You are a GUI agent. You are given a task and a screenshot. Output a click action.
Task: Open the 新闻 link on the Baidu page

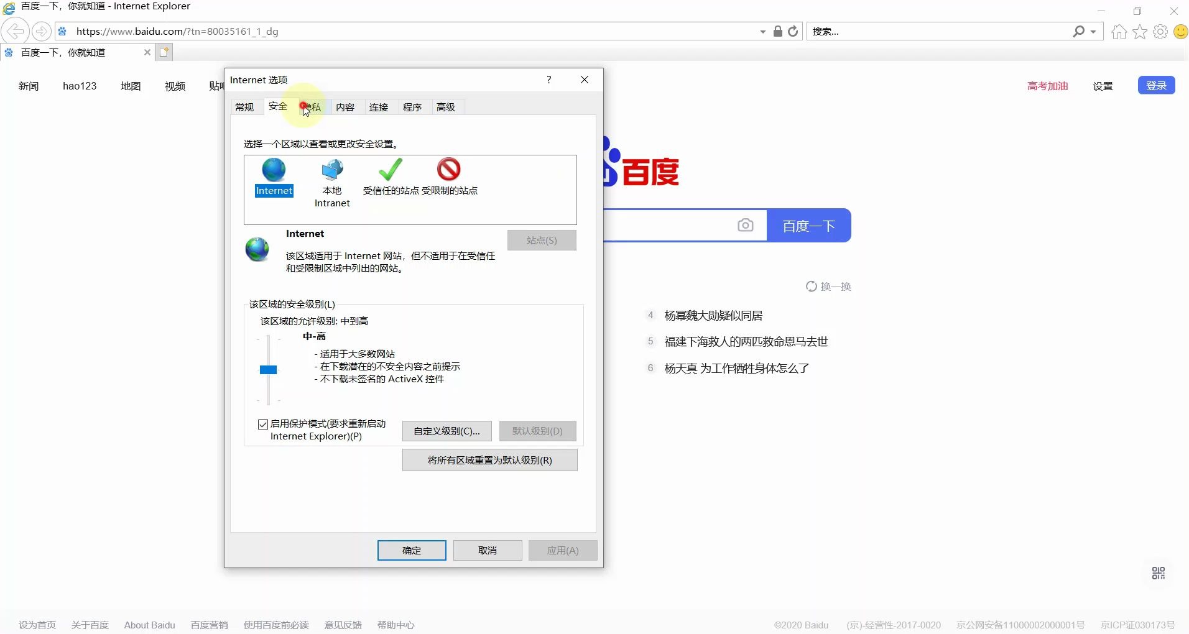(x=29, y=86)
